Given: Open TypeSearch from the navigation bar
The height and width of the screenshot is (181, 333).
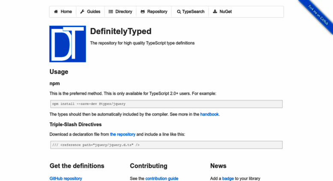Looking at the screenshot, I should (x=190, y=12).
